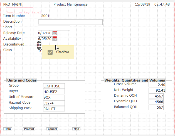The width and height of the screenshot is (175, 136).
Task: Click the Unit of Measure label
Action: point(21,97)
